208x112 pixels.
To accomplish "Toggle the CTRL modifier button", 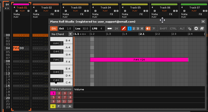I will (x=173, y=29).
